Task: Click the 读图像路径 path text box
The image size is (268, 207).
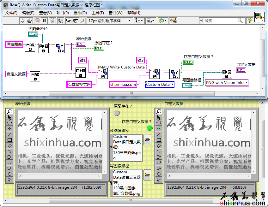Action: click(x=127, y=148)
